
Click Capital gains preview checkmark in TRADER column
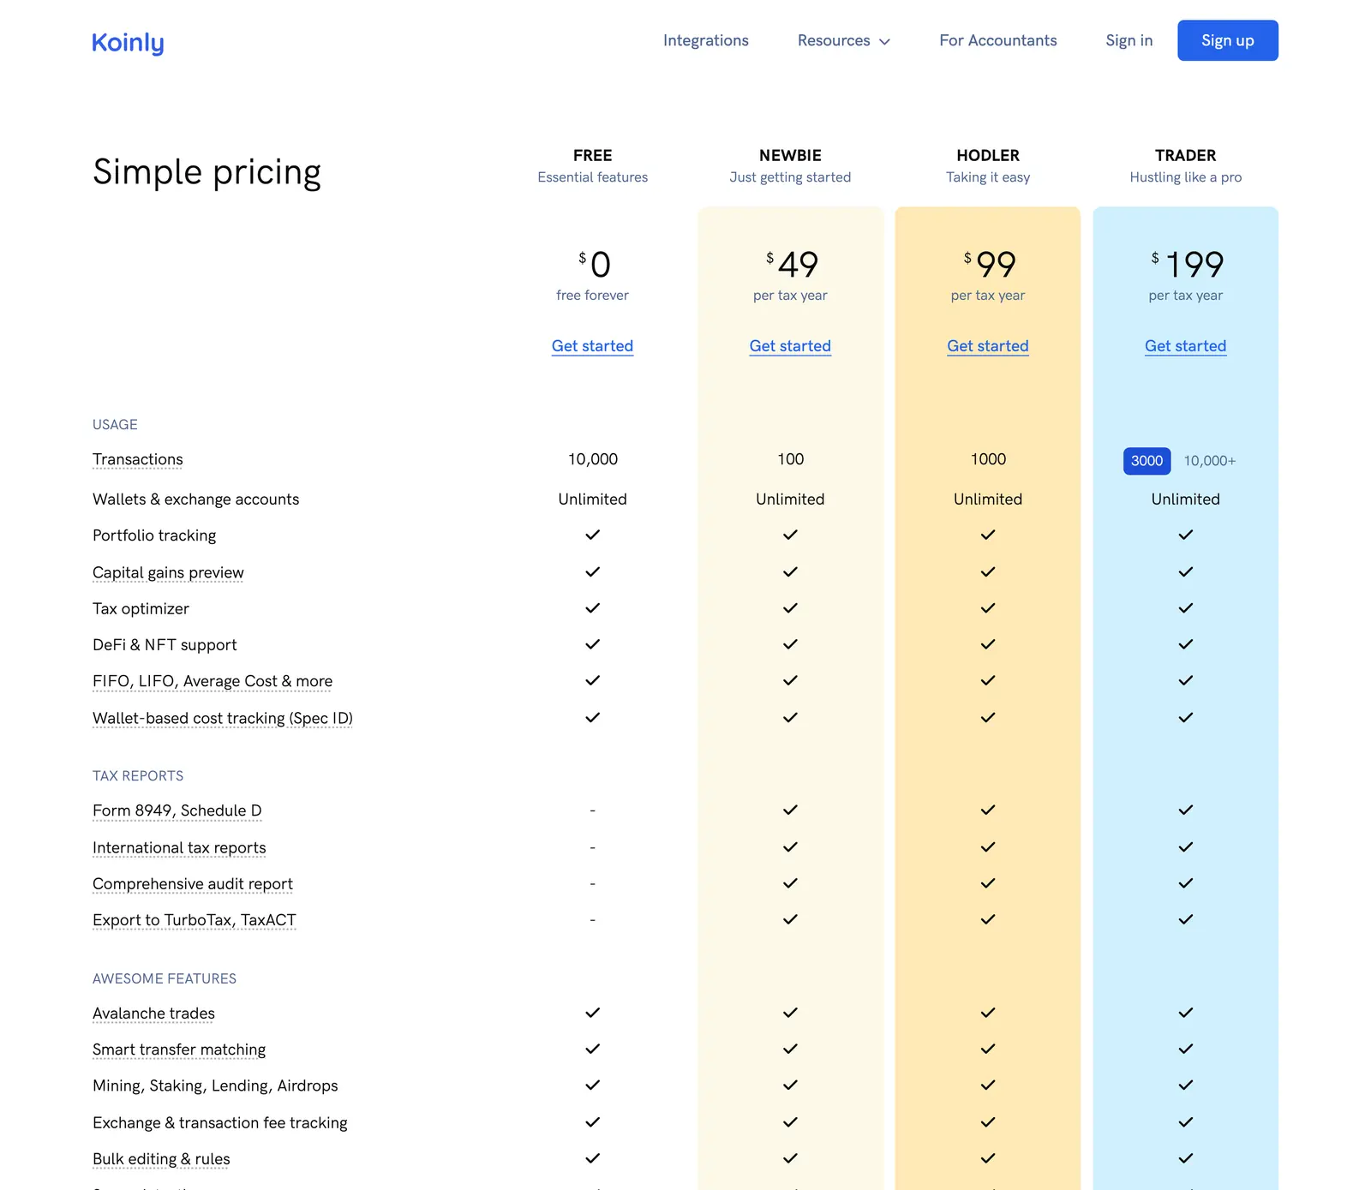coord(1186,571)
